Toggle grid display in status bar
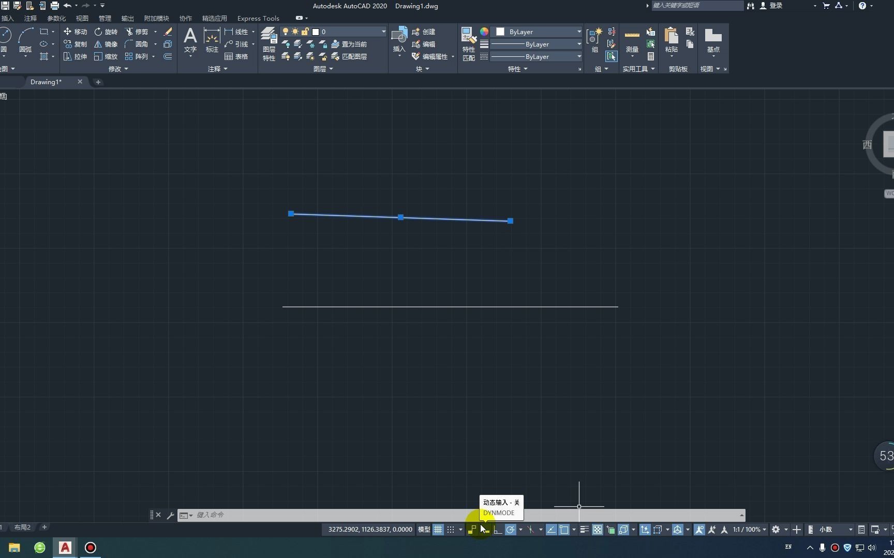 [x=438, y=530]
